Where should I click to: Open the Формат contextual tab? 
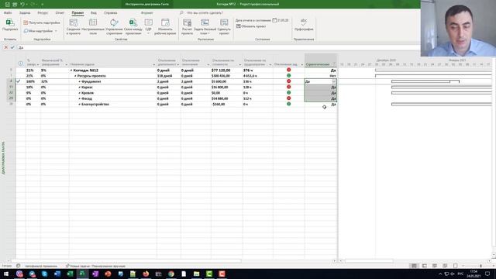(x=146, y=13)
